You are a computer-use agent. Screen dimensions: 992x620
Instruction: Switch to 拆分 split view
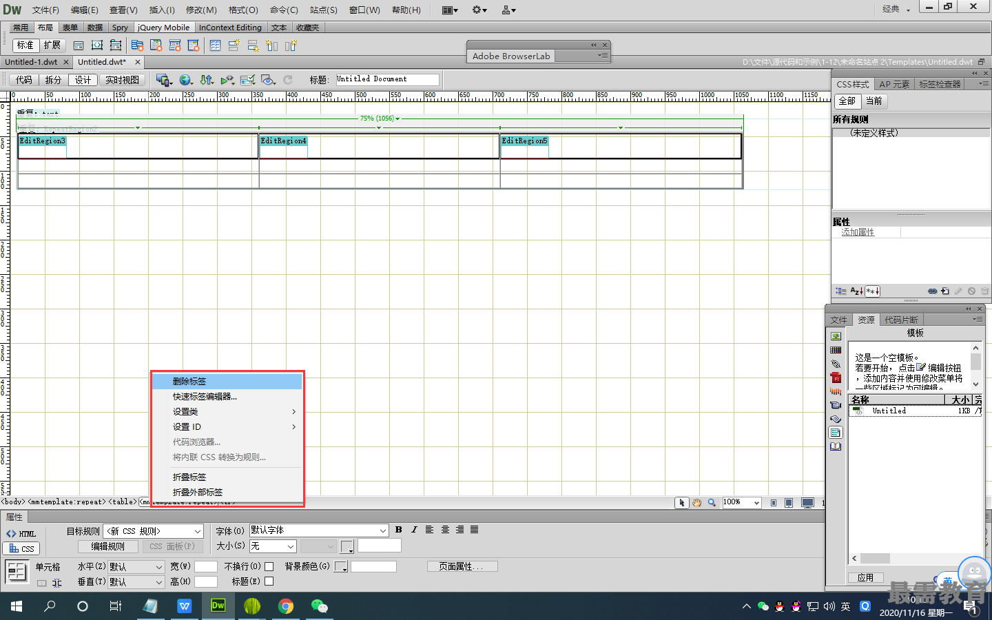tap(53, 80)
